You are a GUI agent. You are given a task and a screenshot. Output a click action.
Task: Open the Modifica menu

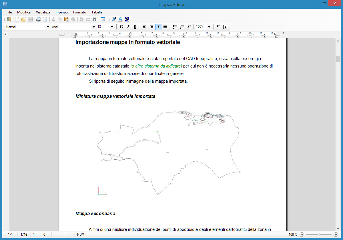[x=24, y=12]
